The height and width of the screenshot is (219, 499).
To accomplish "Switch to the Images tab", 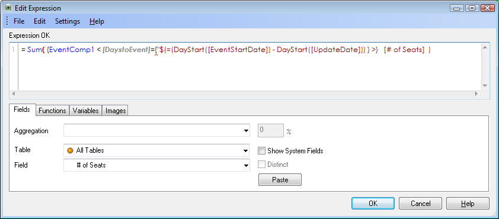I will tap(116, 111).
